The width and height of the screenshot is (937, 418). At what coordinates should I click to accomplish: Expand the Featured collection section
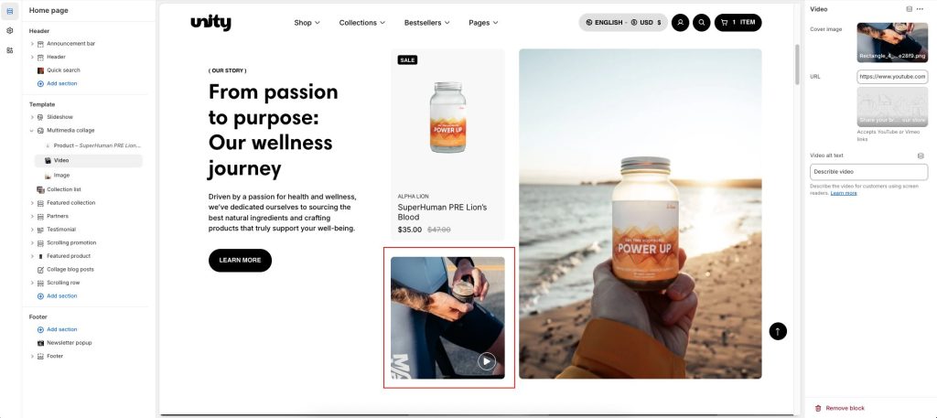pos(32,203)
